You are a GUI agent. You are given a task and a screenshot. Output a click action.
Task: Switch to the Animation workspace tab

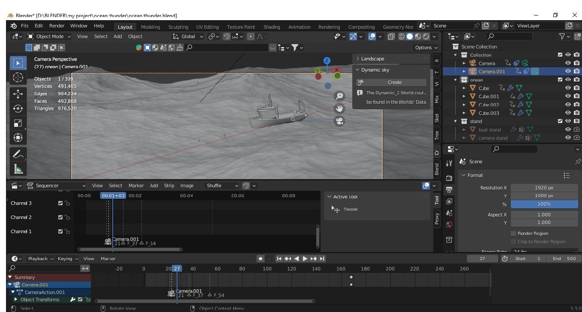tap(299, 27)
